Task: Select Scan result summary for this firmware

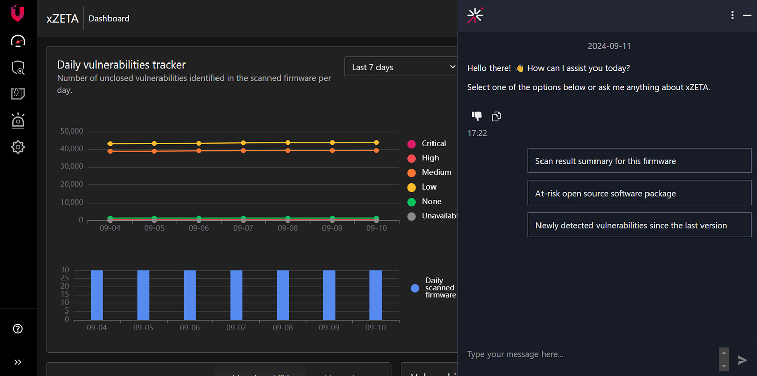Action: 639,161
